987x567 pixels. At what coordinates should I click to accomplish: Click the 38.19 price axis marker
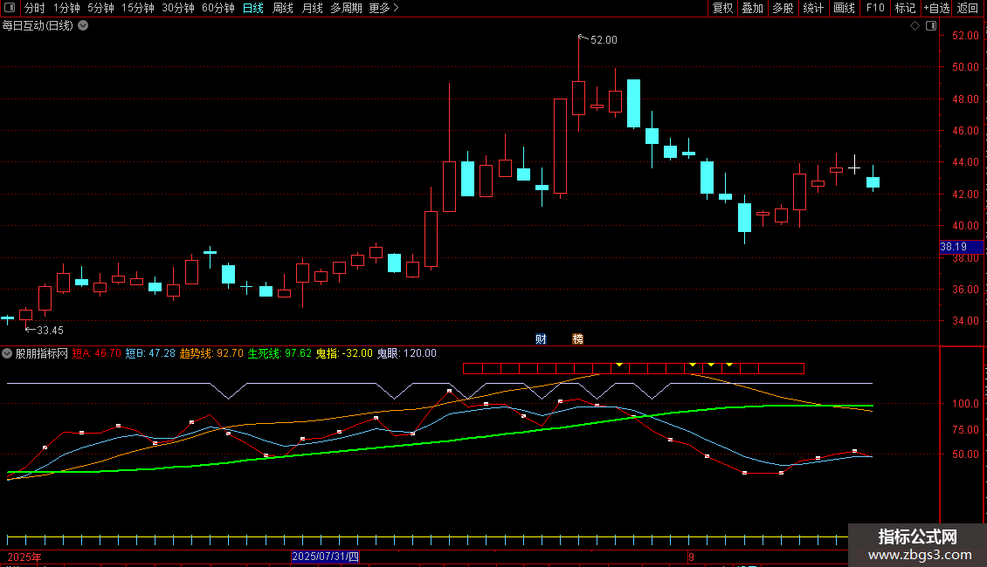pyautogui.click(x=961, y=247)
